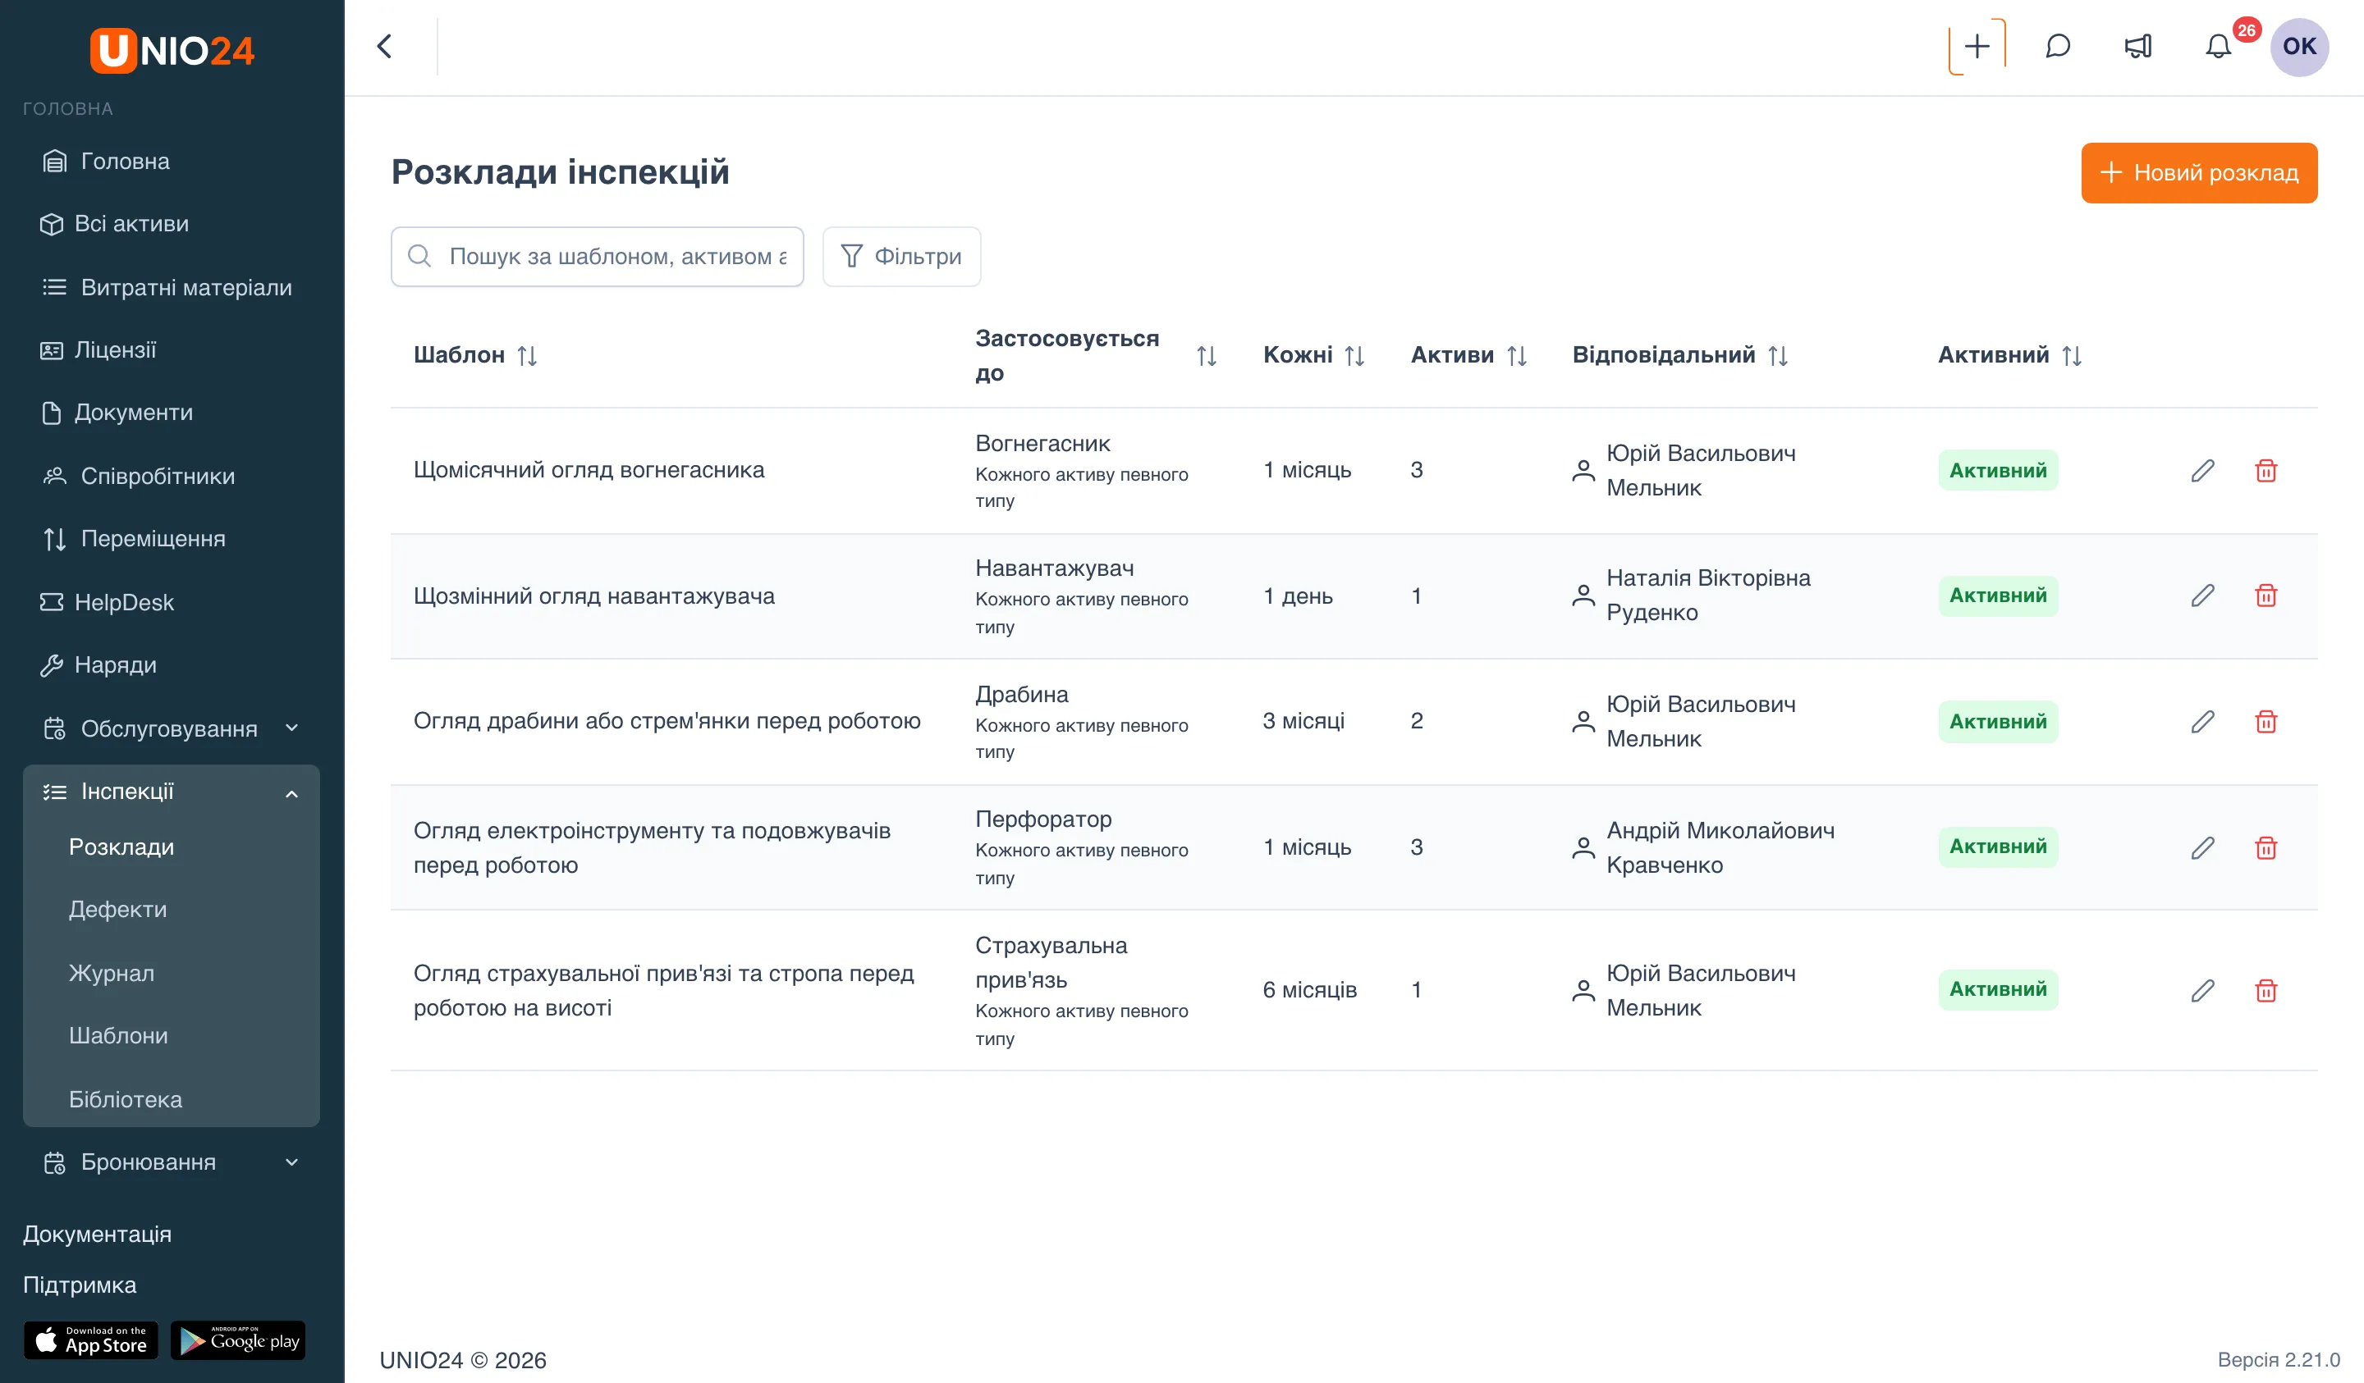
Task: Sort table by Відповідальний column
Action: tap(1778, 355)
